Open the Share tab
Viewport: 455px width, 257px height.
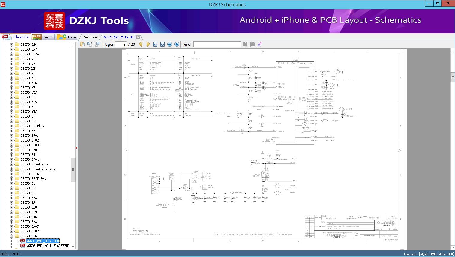(67, 37)
